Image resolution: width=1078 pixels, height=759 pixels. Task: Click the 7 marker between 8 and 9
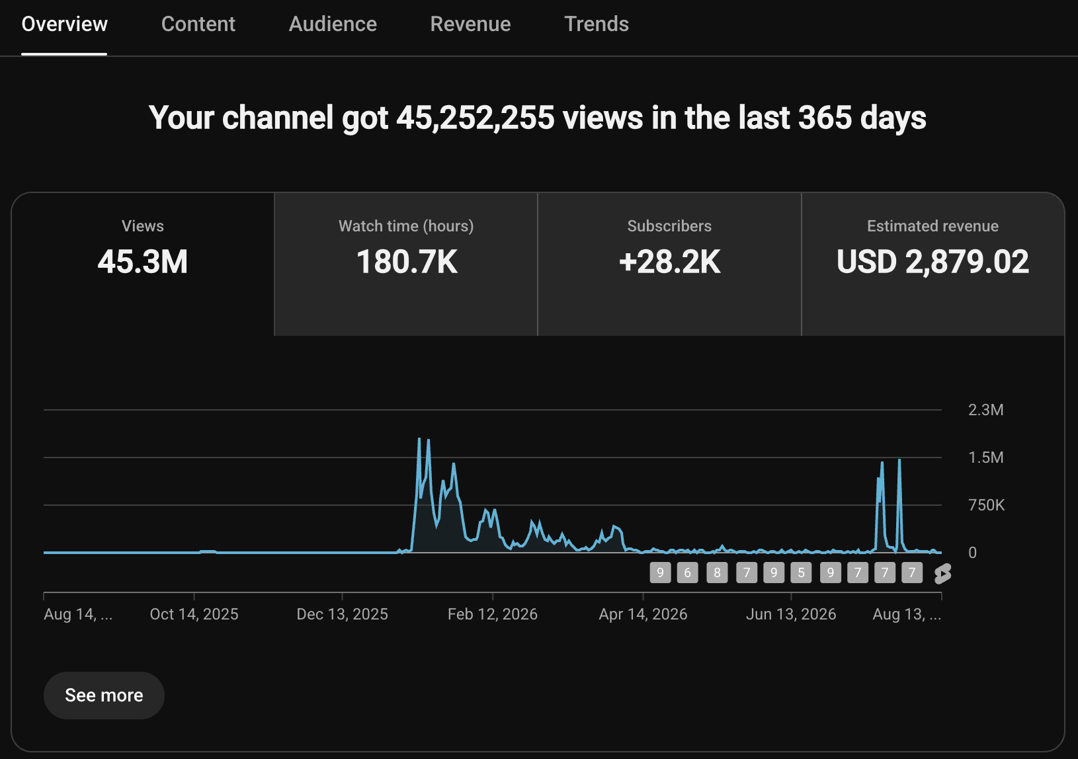pos(747,573)
